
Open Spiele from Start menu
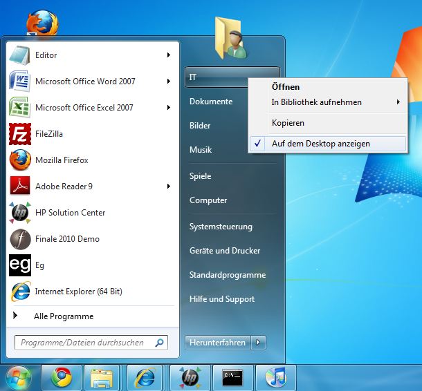click(200, 176)
